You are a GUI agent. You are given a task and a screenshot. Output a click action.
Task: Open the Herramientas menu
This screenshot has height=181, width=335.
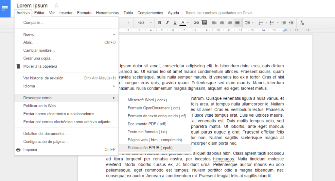pyautogui.click(x=107, y=13)
